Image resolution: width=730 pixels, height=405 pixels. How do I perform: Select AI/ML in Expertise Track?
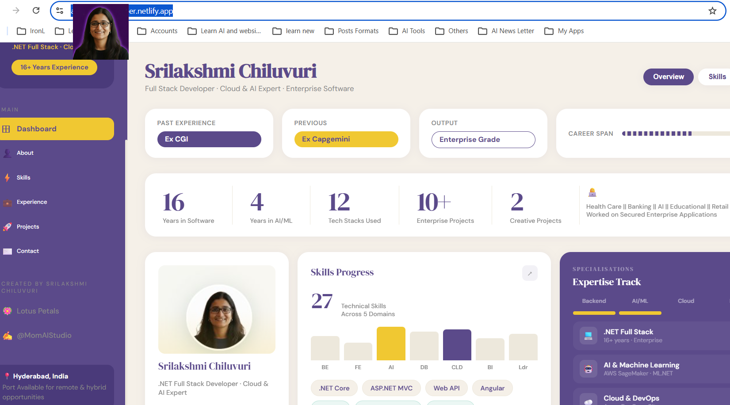(640, 301)
